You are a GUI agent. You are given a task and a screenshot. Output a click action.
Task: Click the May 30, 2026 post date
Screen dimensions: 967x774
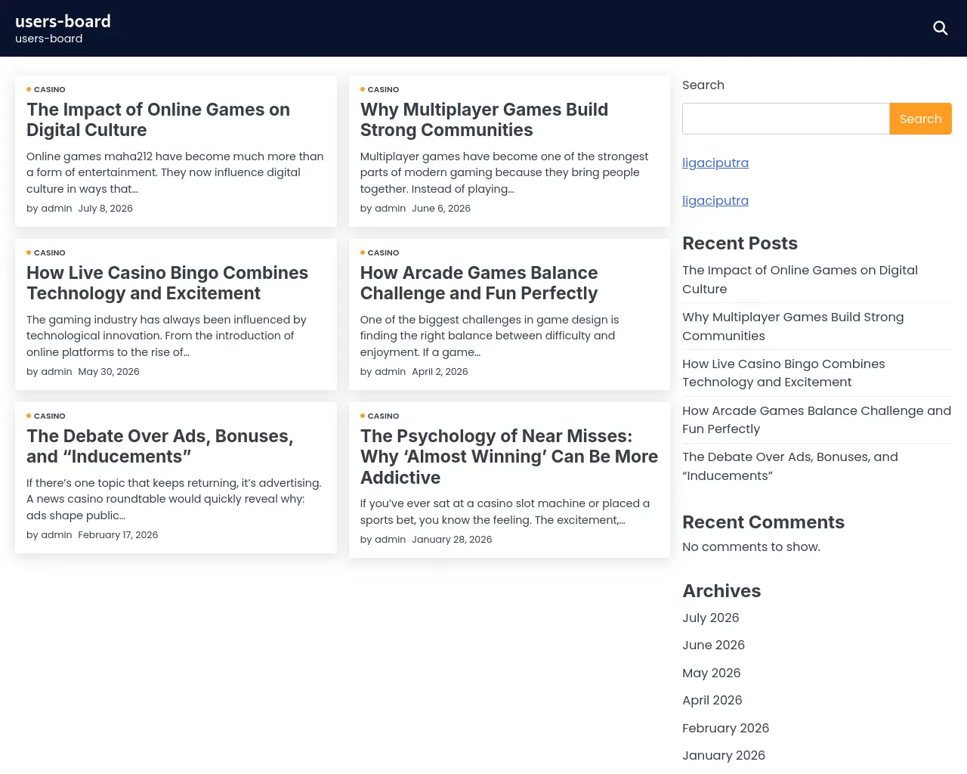tap(109, 372)
